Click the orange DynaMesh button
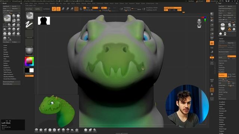 click(x=223, y=75)
